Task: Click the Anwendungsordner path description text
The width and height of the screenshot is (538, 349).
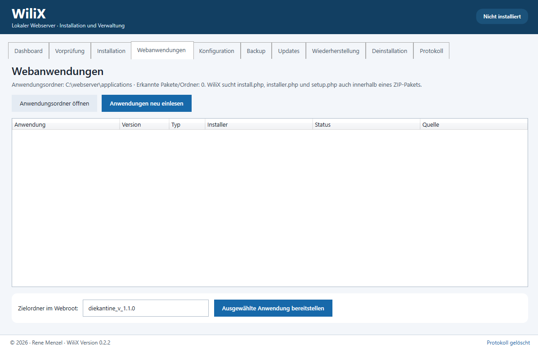Action: pos(216,84)
